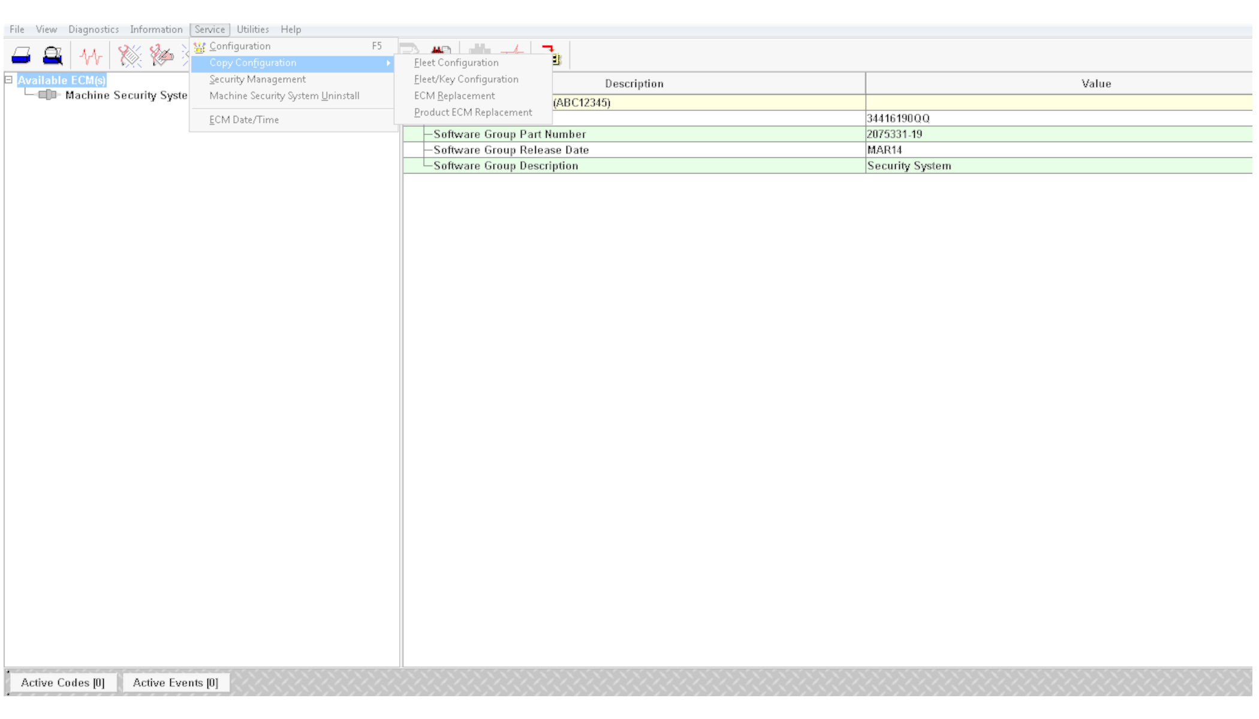Click the red document toolbar icon partly behind menu

point(442,49)
